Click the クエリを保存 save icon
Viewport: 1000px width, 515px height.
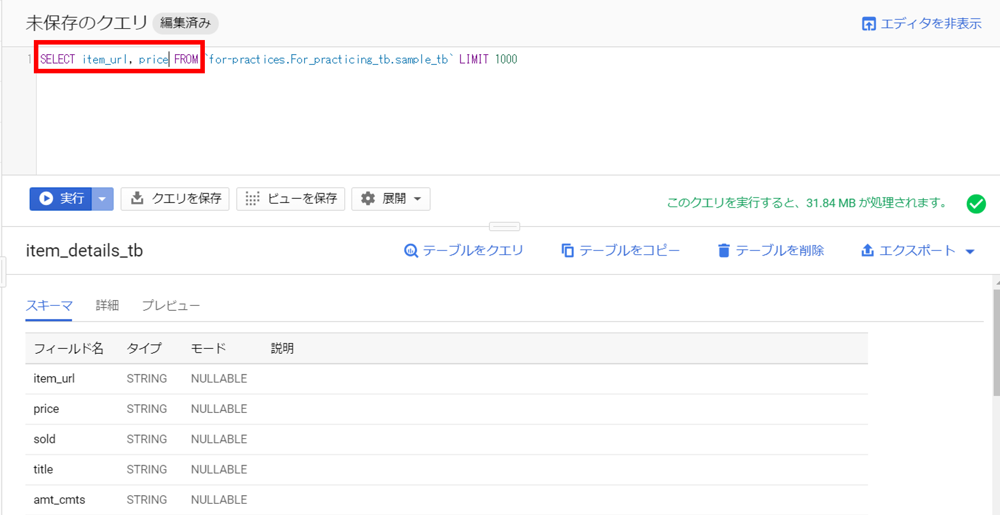[x=137, y=199]
